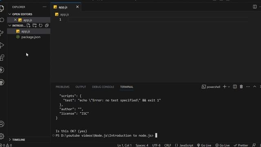Image resolution: width=261 pixels, height=147 pixels.
Task: Switch to the Problems tab
Action: tap(62, 87)
